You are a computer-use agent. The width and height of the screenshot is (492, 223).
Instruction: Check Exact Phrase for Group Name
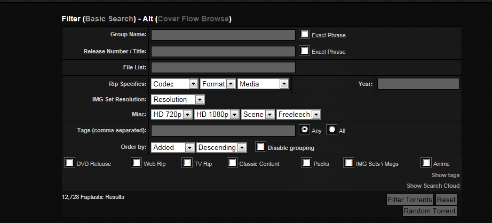(304, 34)
